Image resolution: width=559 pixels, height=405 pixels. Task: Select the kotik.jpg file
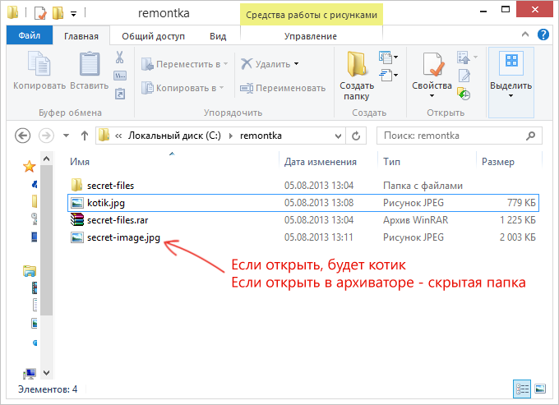click(303, 203)
